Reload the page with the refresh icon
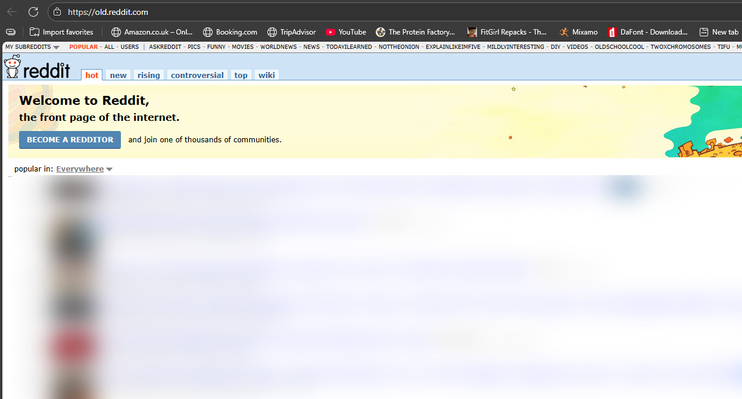742x399 pixels. click(33, 12)
